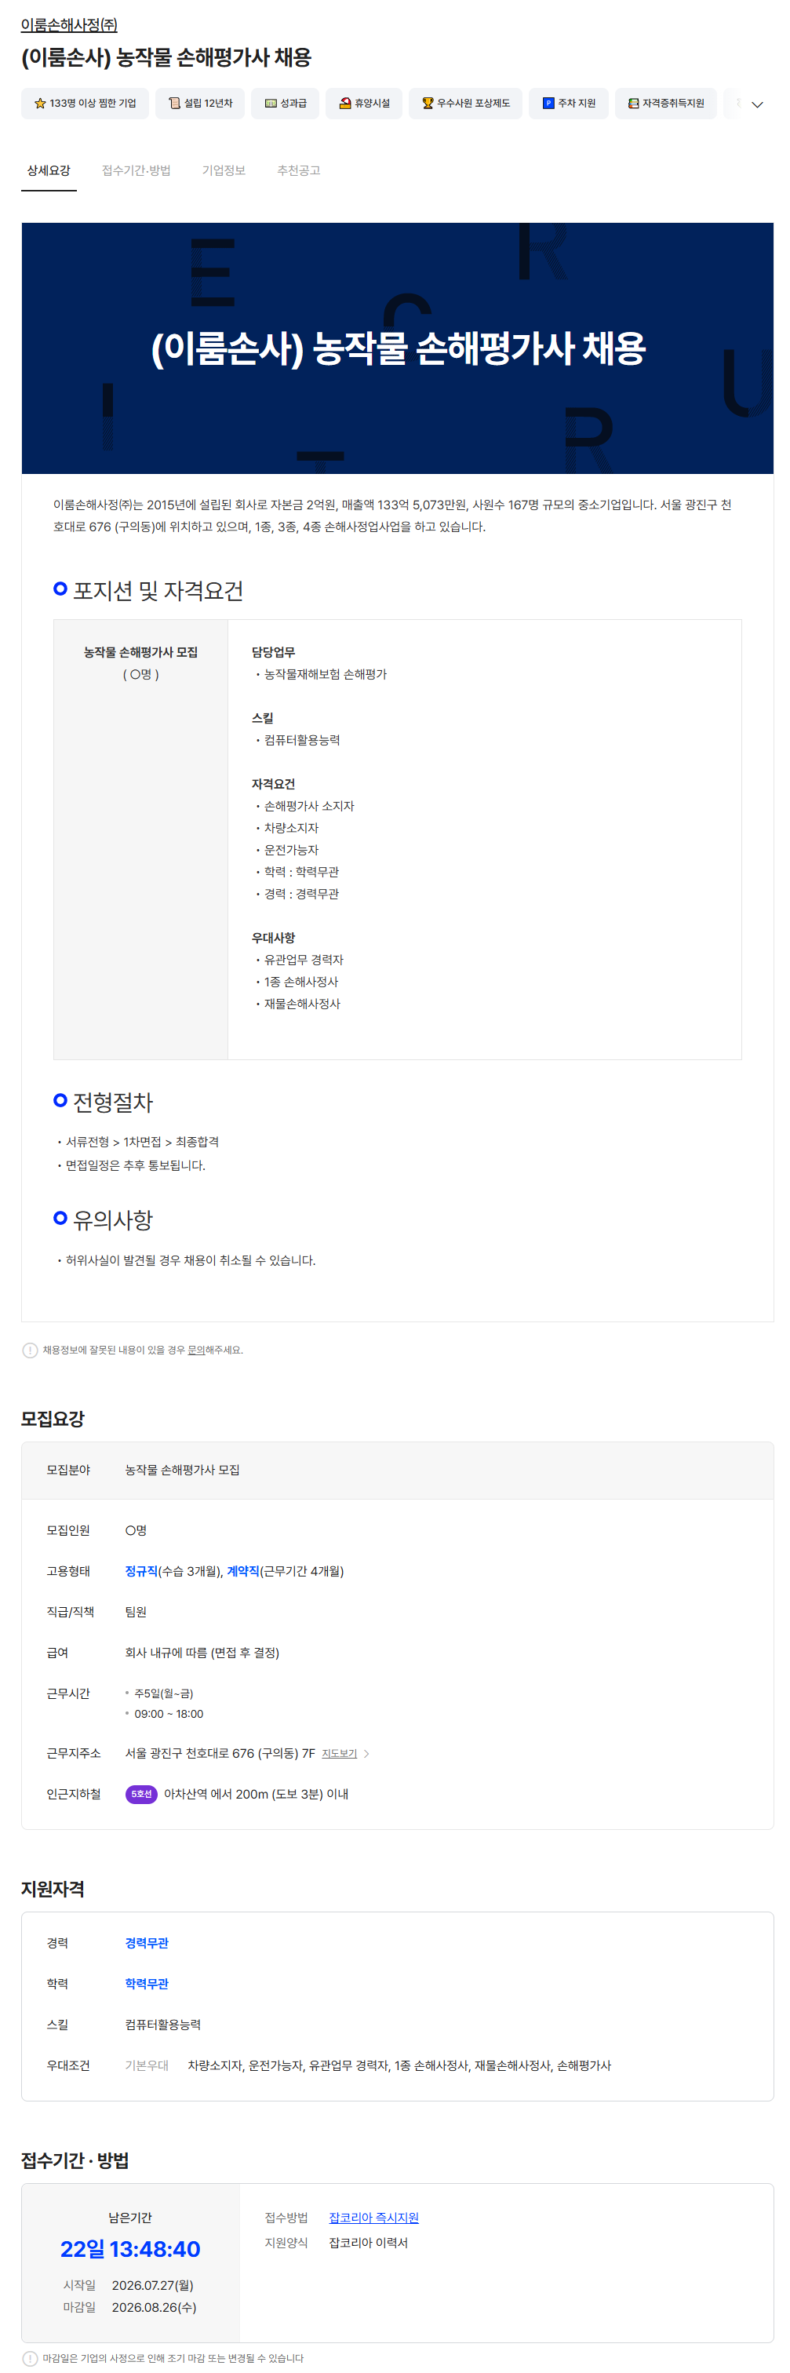
Task: Click the 설립 12년차 building icon tag
Action: pyautogui.click(x=200, y=103)
